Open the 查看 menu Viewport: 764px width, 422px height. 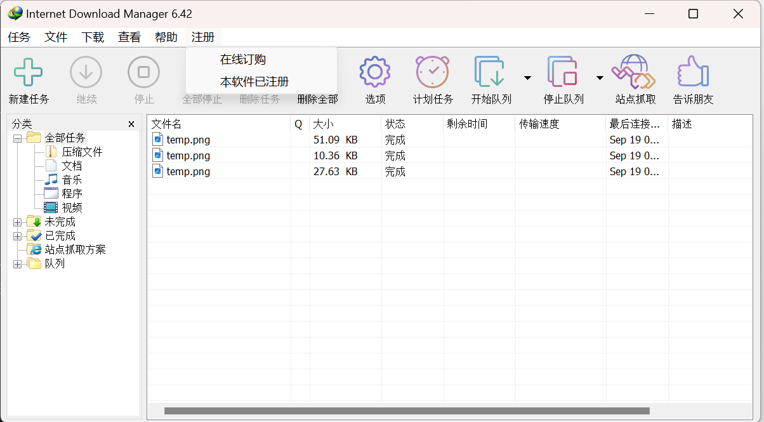click(x=129, y=37)
